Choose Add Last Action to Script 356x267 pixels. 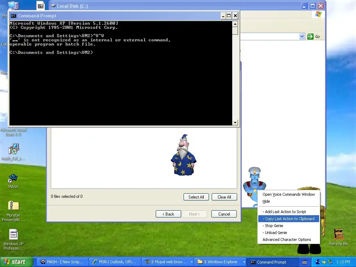click(x=289, y=212)
